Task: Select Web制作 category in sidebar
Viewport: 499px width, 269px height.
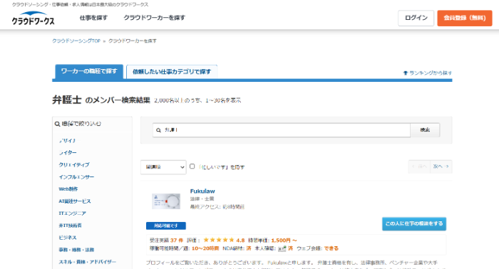Action: (68, 189)
